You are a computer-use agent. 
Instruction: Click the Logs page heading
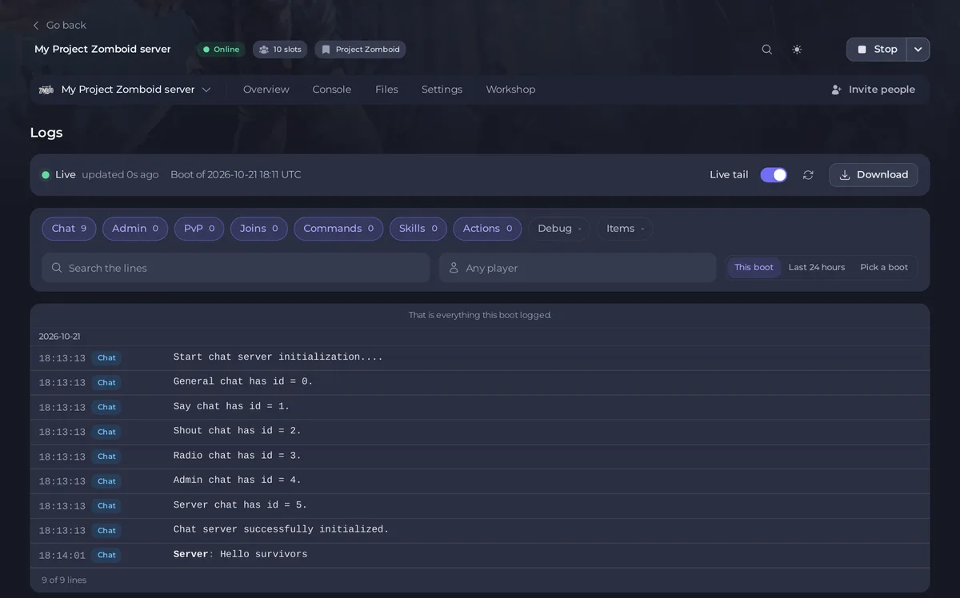pyautogui.click(x=46, y=133)
